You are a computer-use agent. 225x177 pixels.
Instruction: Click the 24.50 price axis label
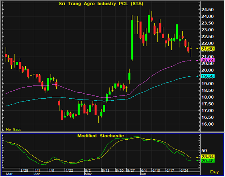(207, 10)
